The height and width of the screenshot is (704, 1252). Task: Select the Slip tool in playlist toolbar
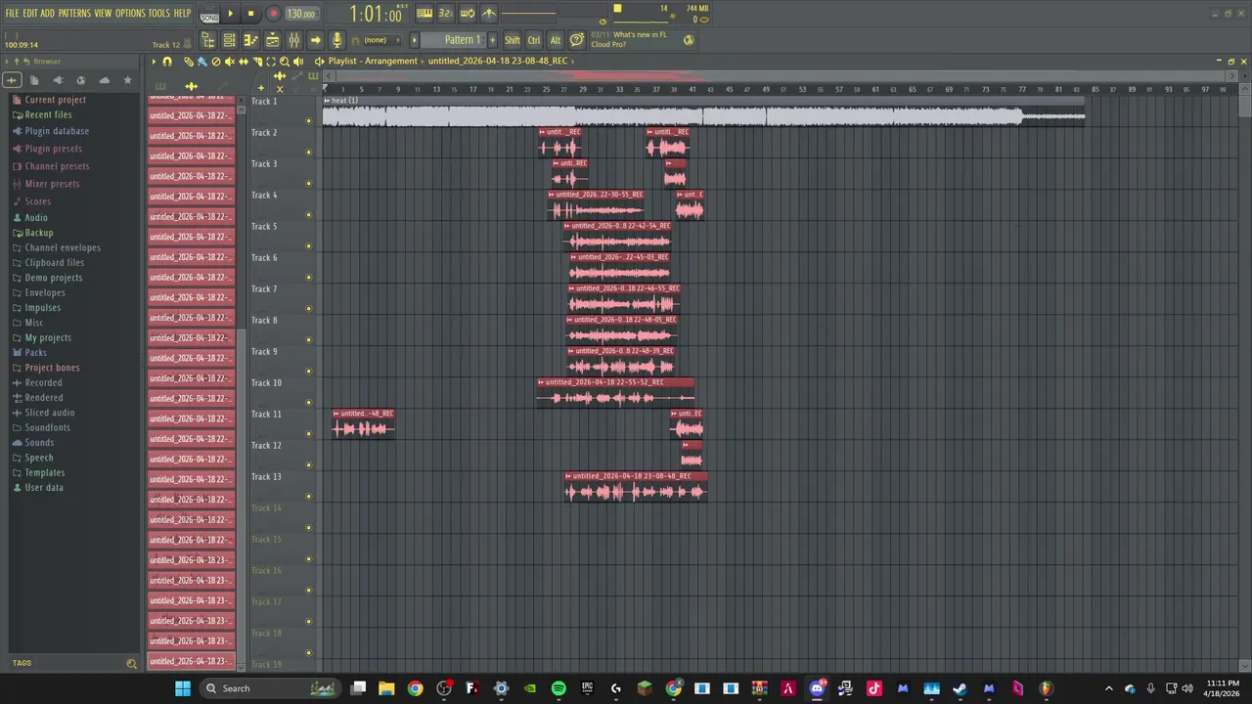point(244,62)
